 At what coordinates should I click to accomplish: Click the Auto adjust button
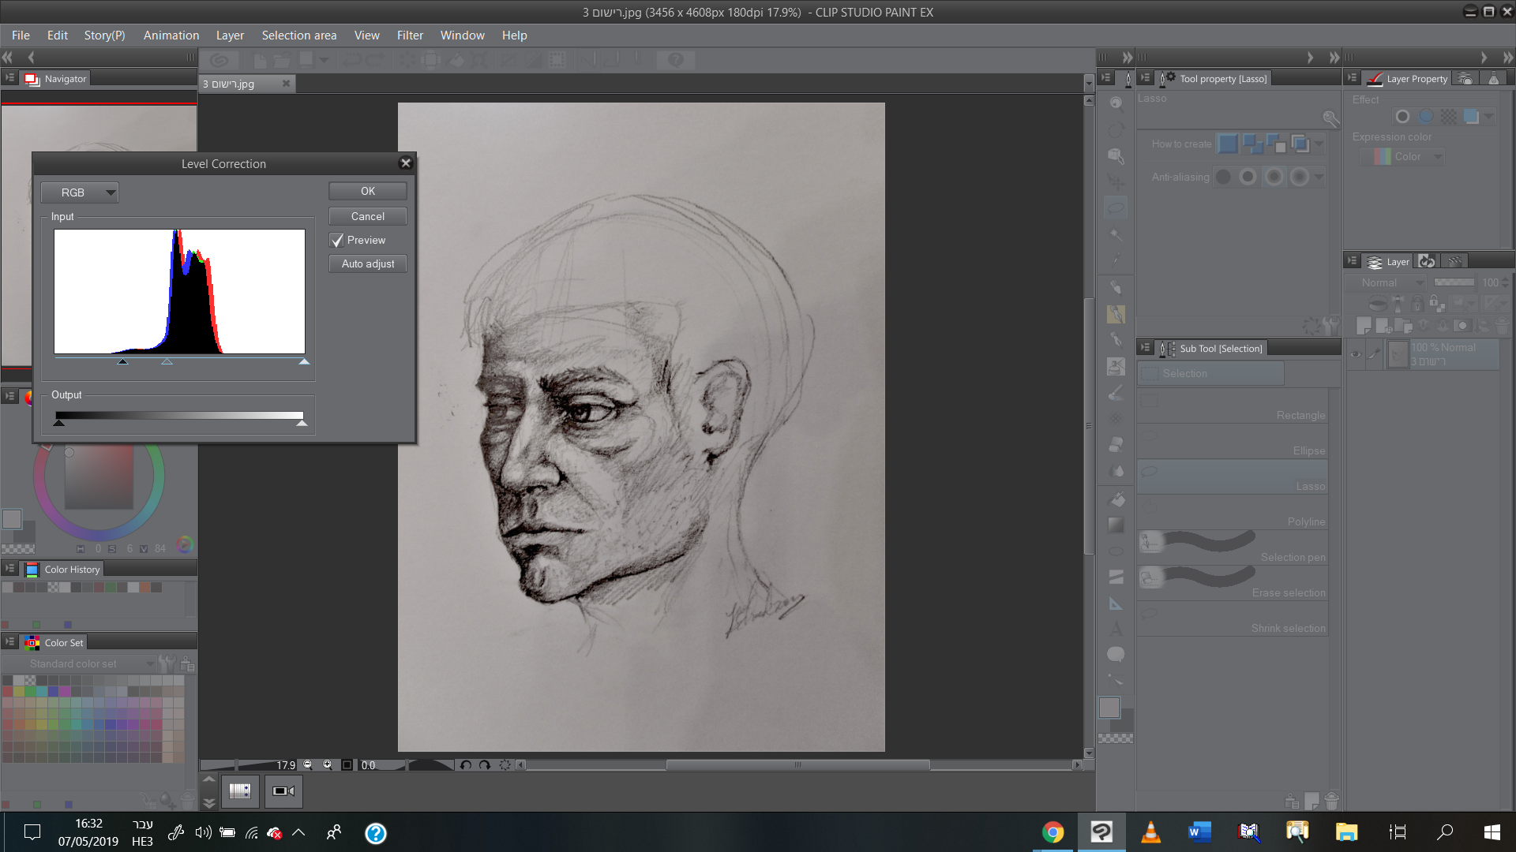pos(368,263)
